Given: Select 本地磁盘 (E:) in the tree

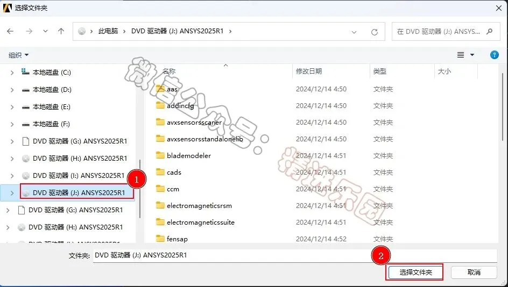Looking at the screenshot, I should click(x=52, y=107).
